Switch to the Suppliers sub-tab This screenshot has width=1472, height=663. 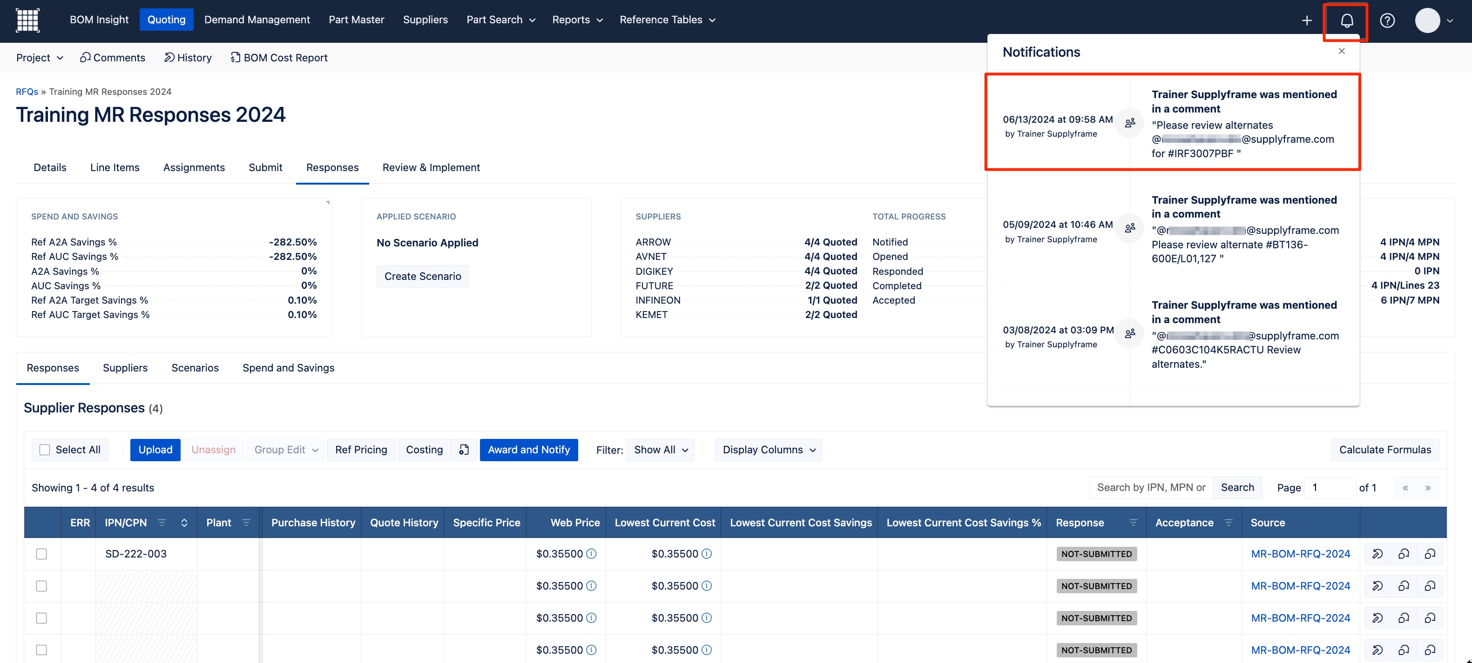point(125,368)
